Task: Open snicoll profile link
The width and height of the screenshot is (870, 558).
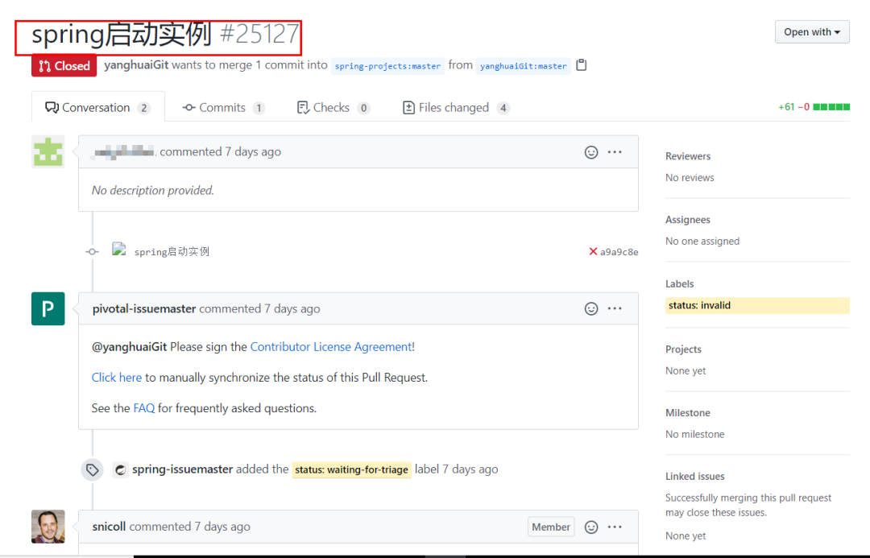Action: [109, 527]
